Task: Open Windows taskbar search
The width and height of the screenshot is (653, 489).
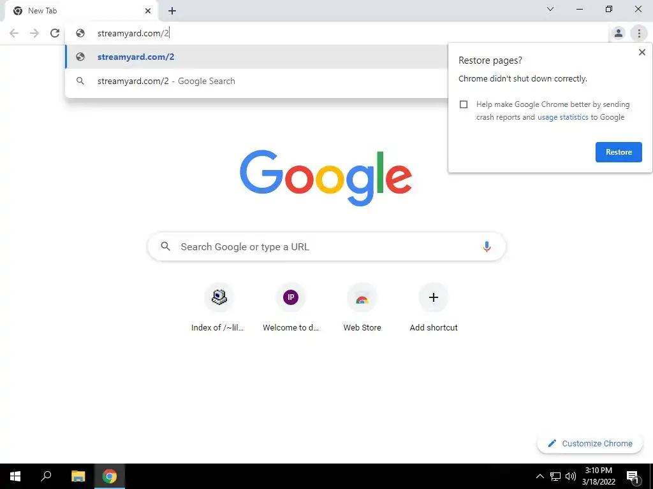Action: click(46, 476)
